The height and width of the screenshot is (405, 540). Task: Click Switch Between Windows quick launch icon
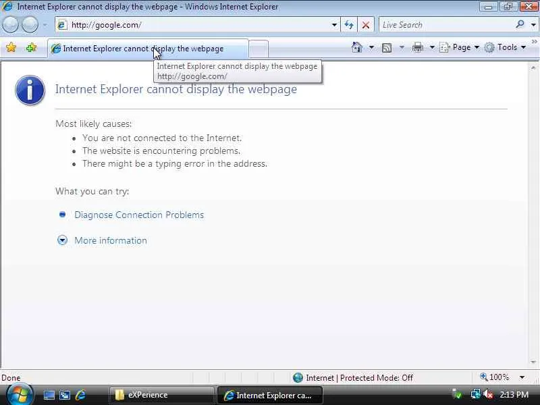(65, 395)
